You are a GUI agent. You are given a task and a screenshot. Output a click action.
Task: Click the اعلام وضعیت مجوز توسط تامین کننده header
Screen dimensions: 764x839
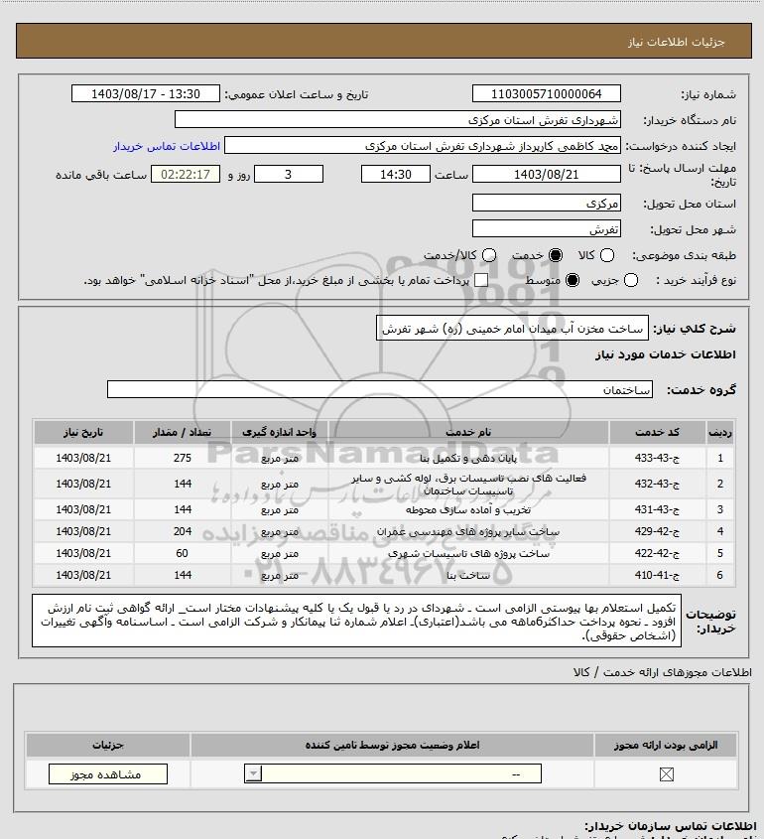(393, 745)
